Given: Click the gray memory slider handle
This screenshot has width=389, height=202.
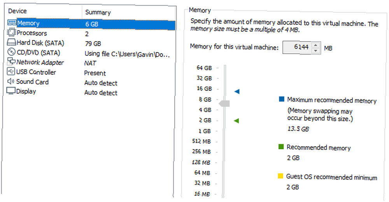Looking at the screenshot, I should click(x=224, y=103).
